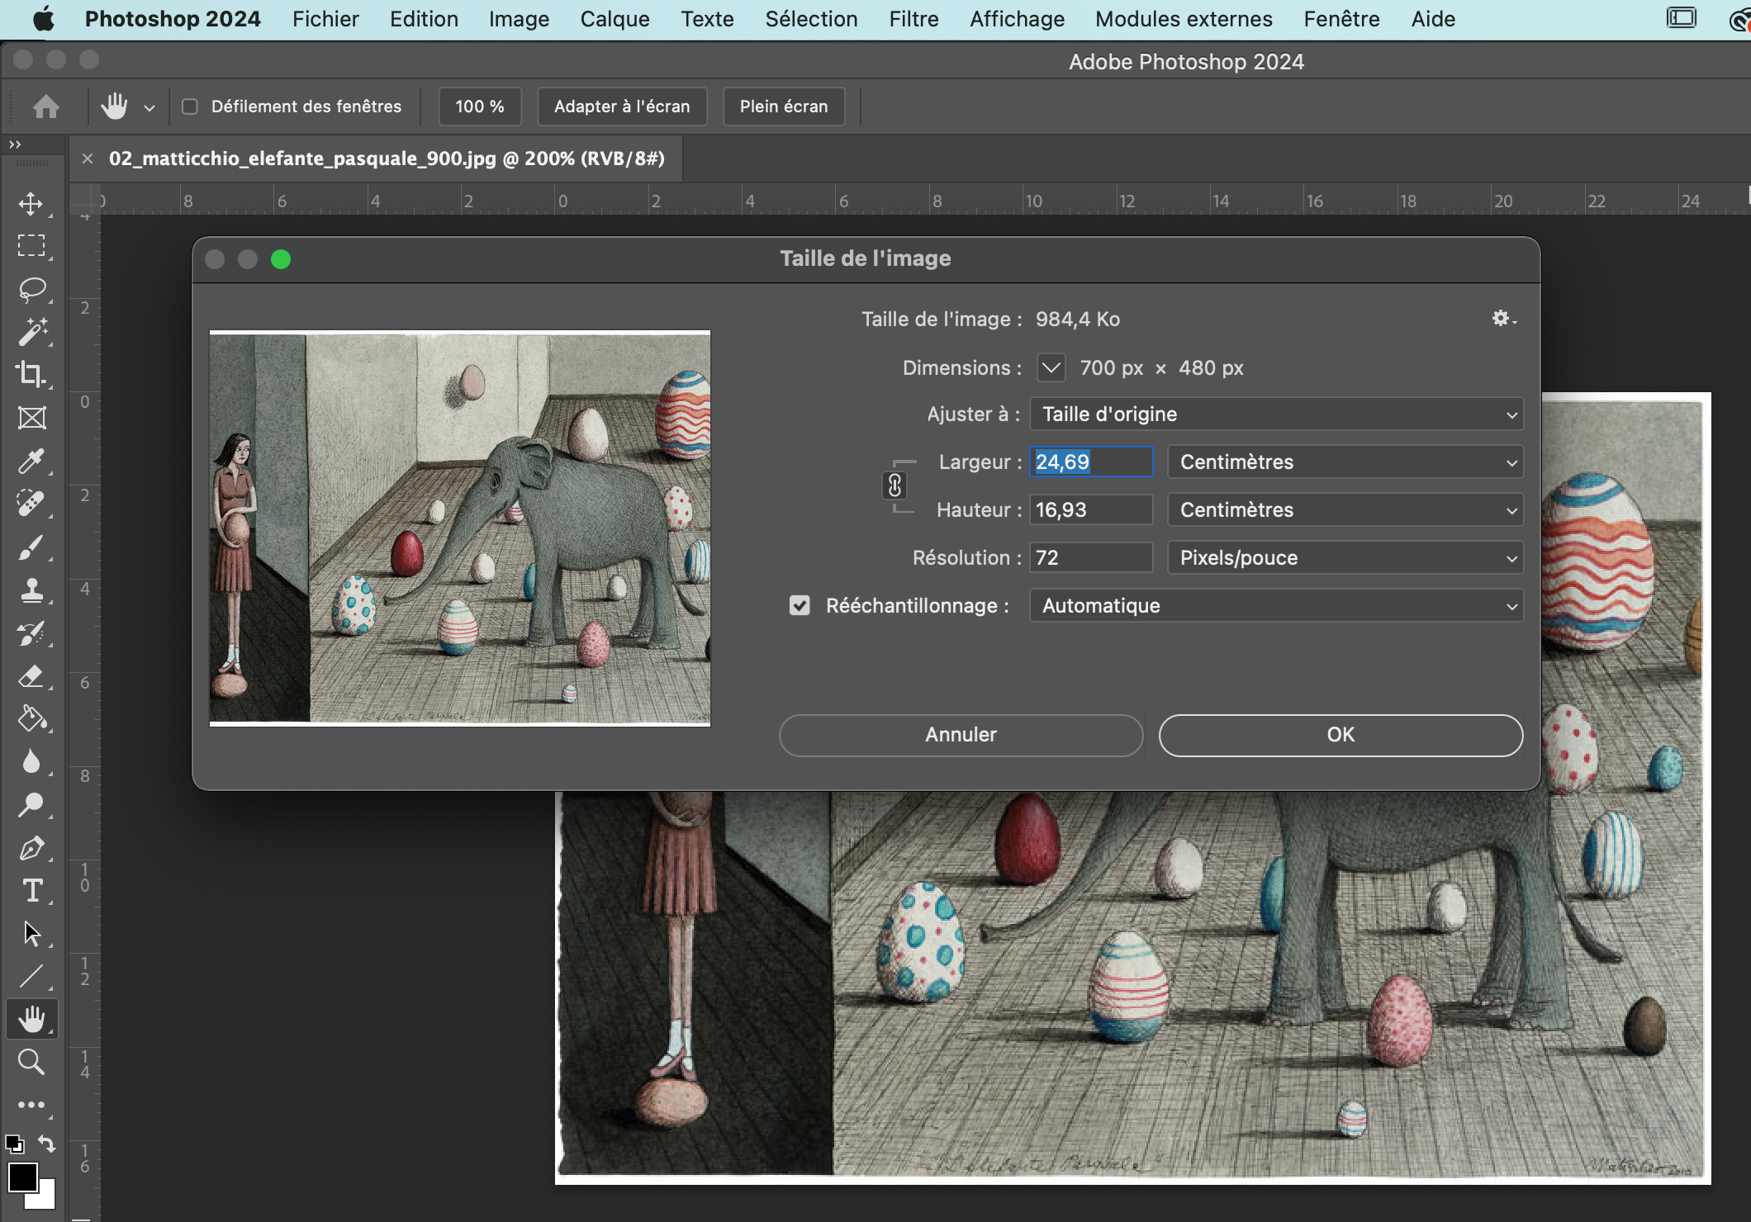Open the Rééchantillonnage method dropdown

(x=1276, y=605)
